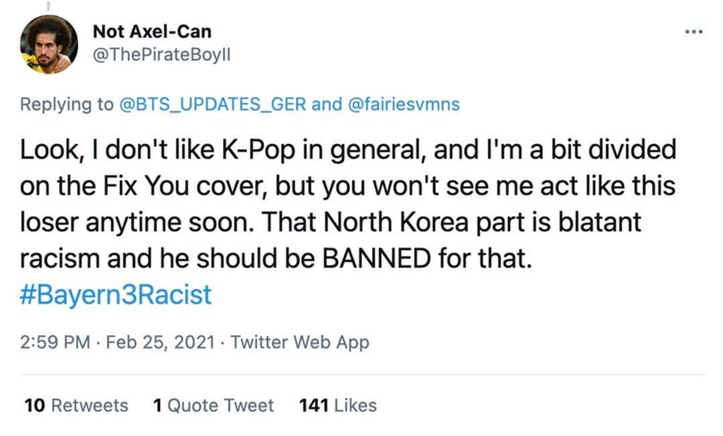Click the word BANNED in the tweet
723x436 pixels.
pos(377,258)
